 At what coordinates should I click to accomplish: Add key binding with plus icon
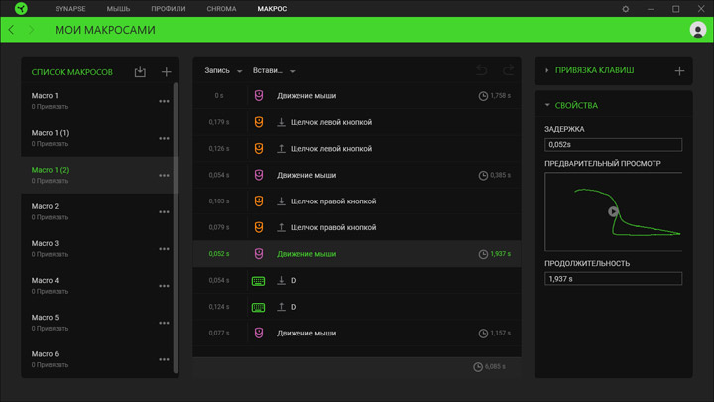tap(679, 71)
